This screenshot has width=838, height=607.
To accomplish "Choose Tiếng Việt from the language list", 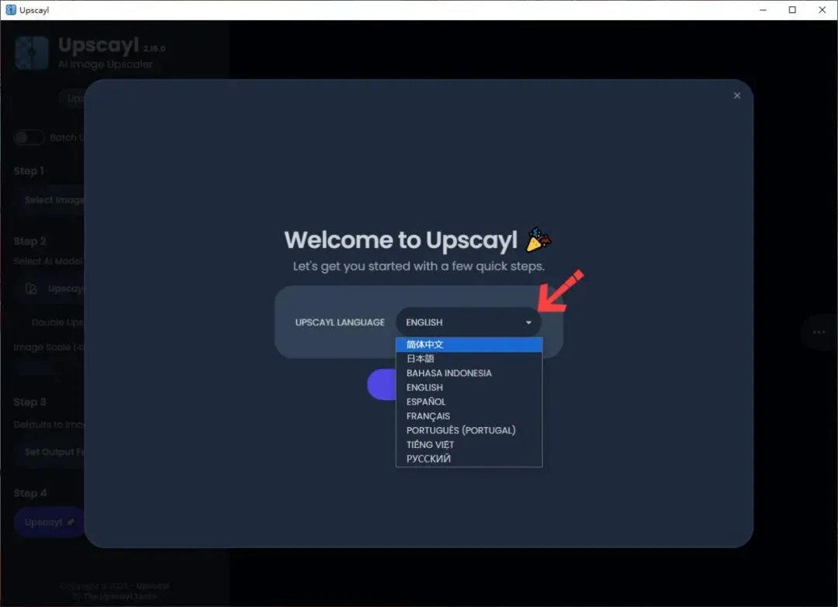I will tap(469, 445).
